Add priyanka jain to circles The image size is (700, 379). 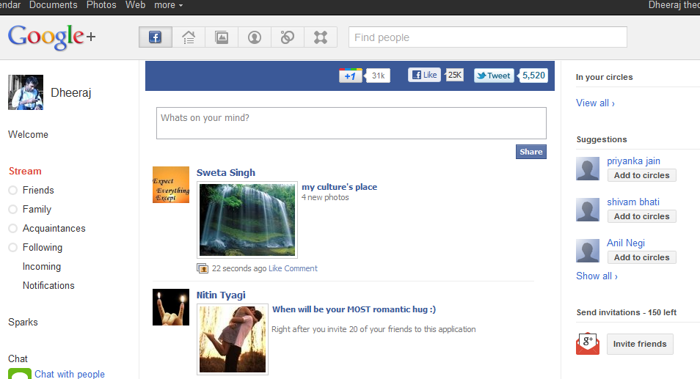coord(641,175)
